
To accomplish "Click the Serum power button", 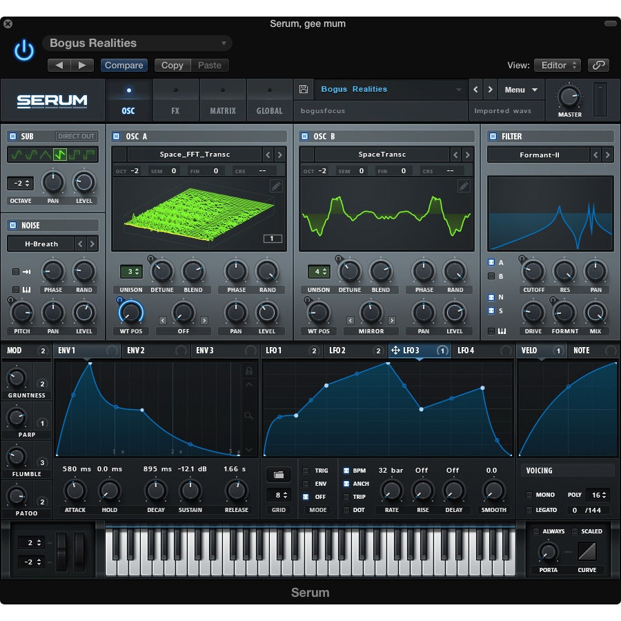I will click(23, 50).
